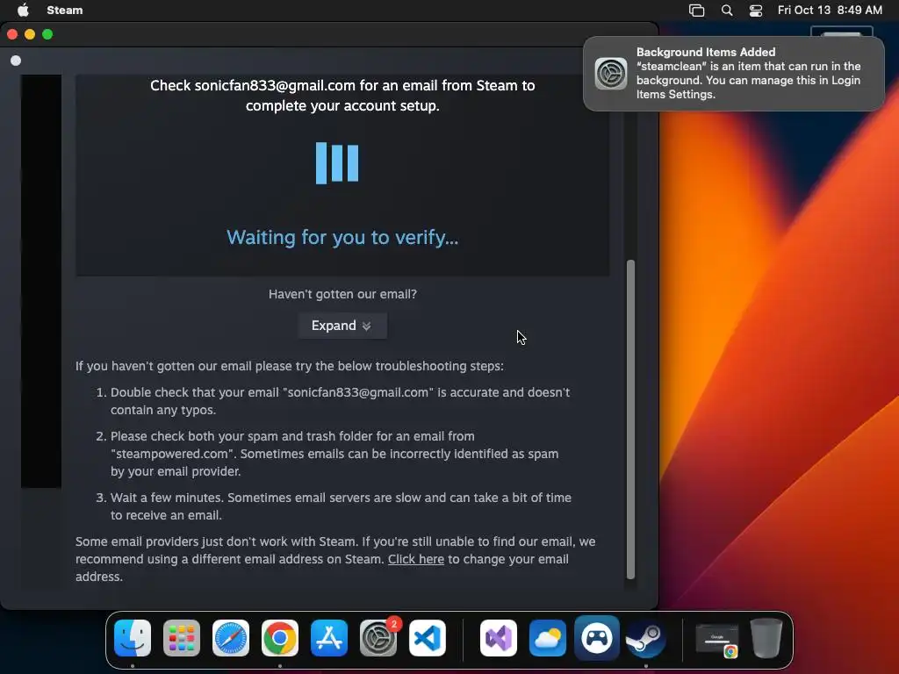Launch Google Chrome from the dock
Image resolution: width=899 pixels, height=674 pixels.
280,638
